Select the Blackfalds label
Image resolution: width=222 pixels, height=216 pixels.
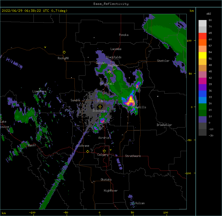(x=114, y=57)
